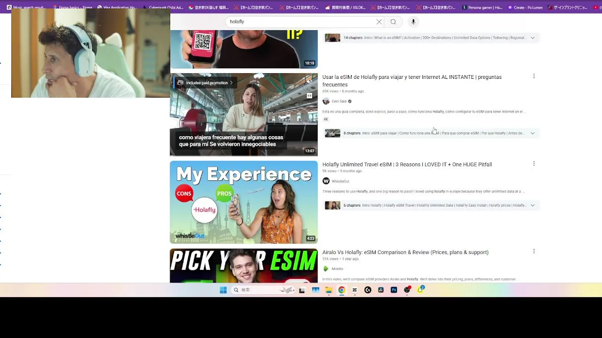Play the PICK YOUR ESIM video thumbnail
Image resolution: width=602 pixels, height=338 pixels.
pos(244,266)
